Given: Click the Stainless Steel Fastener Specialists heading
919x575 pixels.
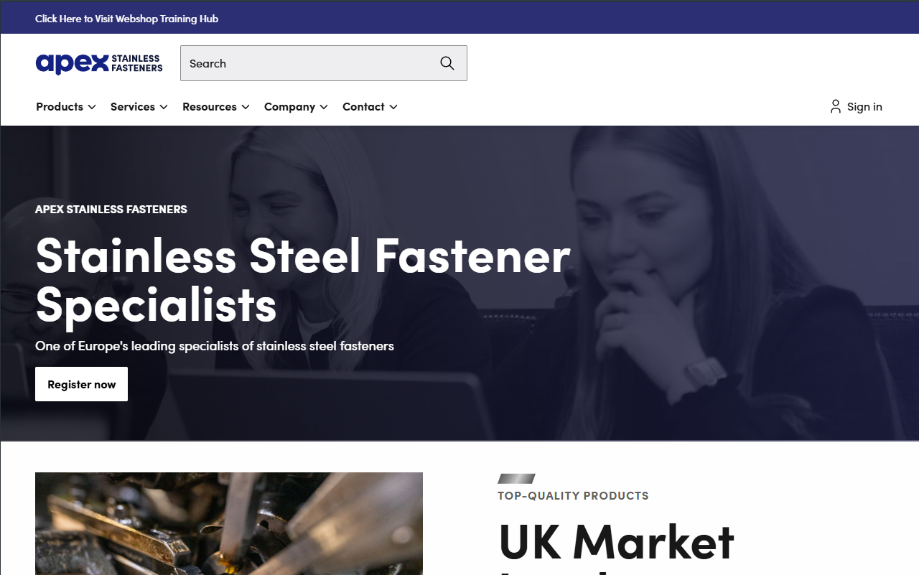Looking at the screenshot, I should (x=303, y=279).
